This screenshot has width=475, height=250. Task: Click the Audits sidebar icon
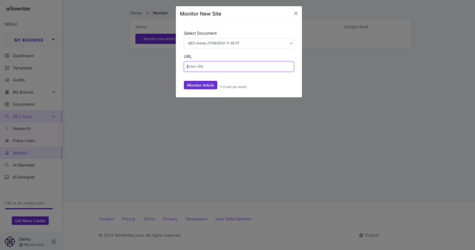pyautogui.click(x=7, y=80)
